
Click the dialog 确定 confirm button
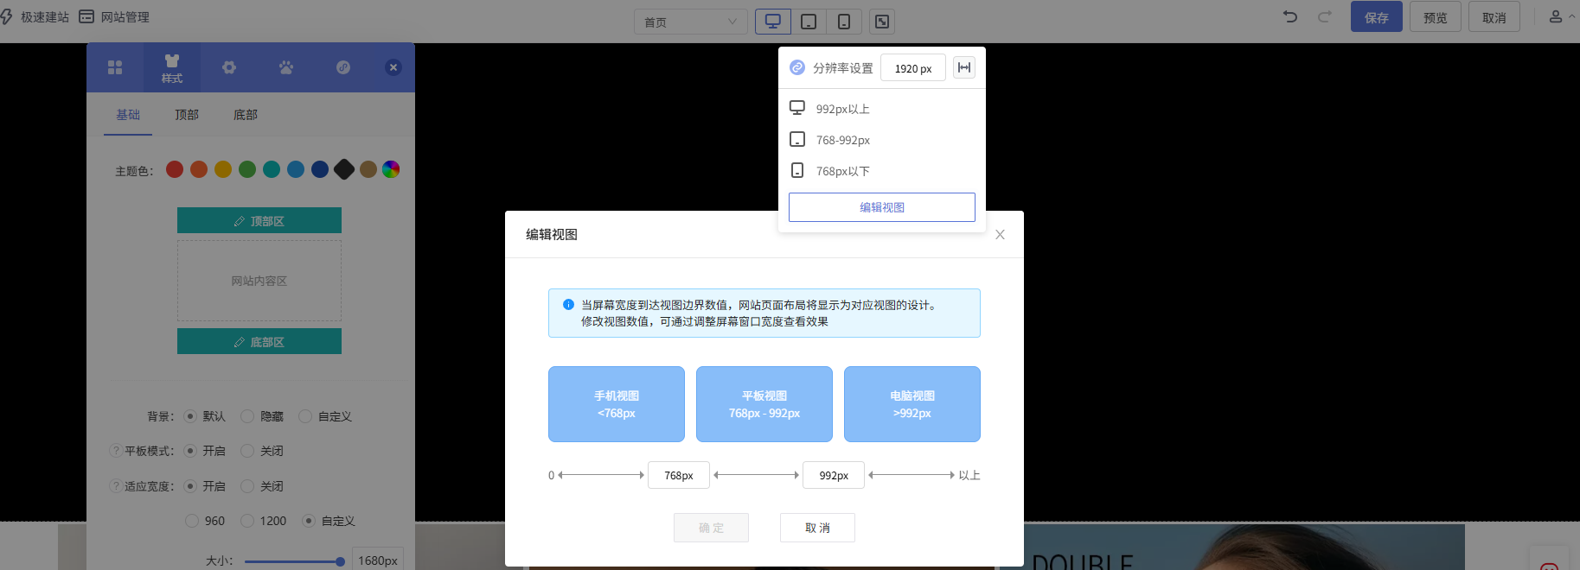point(711,528)
